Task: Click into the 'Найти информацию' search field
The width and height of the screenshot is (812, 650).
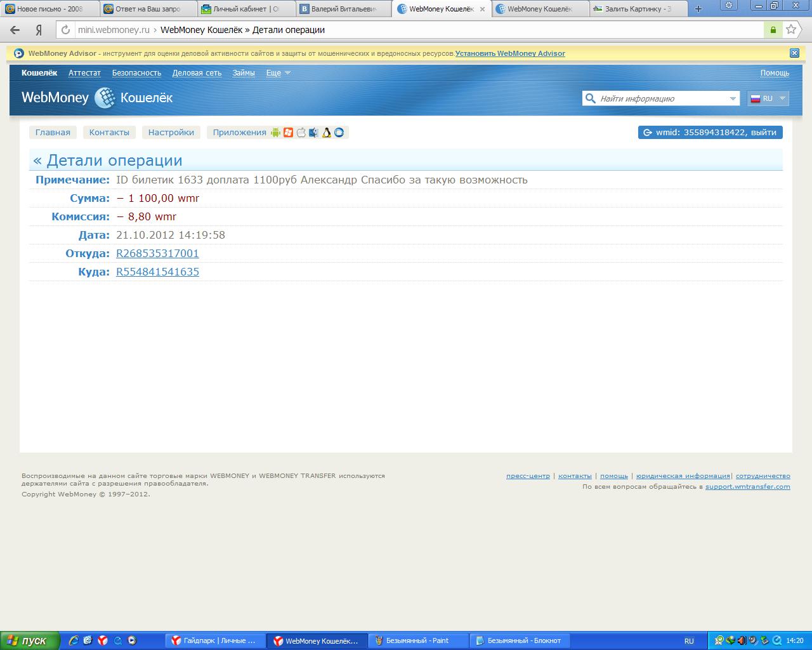Action: pos(662,98)
